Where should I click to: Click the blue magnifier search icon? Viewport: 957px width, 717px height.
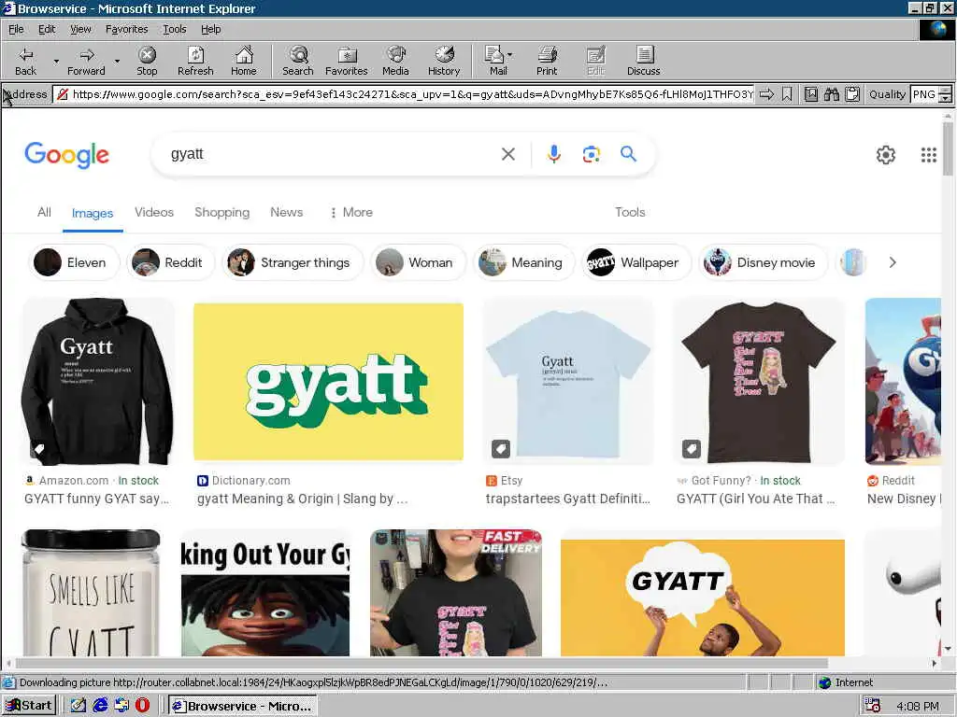(628, 154)
